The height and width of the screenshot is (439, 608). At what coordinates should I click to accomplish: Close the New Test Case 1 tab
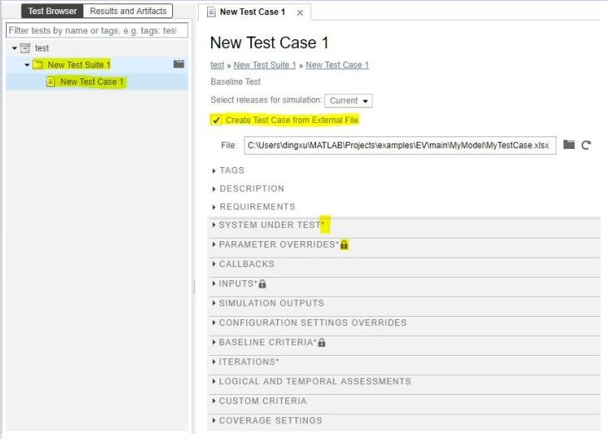300,12
